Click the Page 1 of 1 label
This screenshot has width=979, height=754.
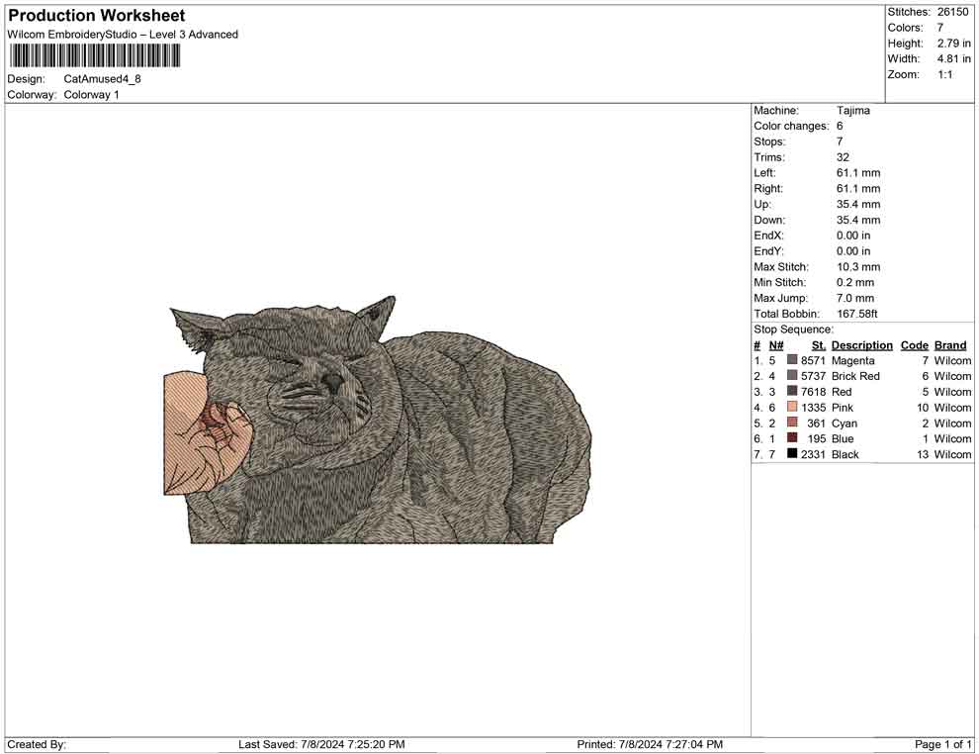940,744
